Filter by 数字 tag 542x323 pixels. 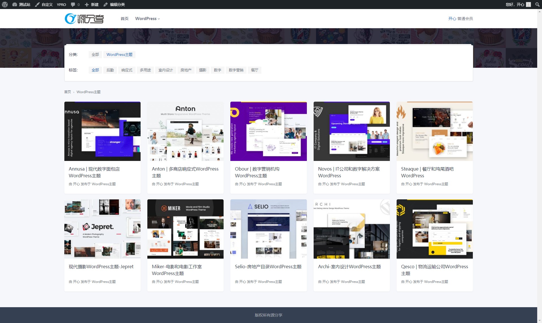(x=218, y=70)
